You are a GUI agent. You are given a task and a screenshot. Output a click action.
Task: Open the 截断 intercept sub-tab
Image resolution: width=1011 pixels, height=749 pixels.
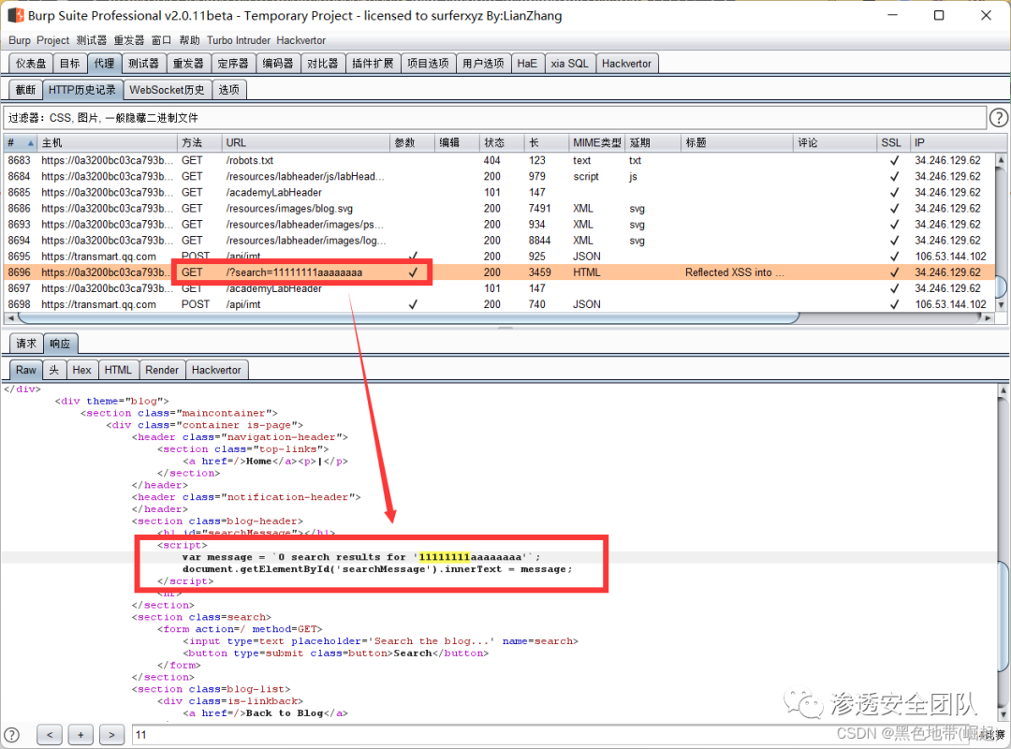click(26, 90)
